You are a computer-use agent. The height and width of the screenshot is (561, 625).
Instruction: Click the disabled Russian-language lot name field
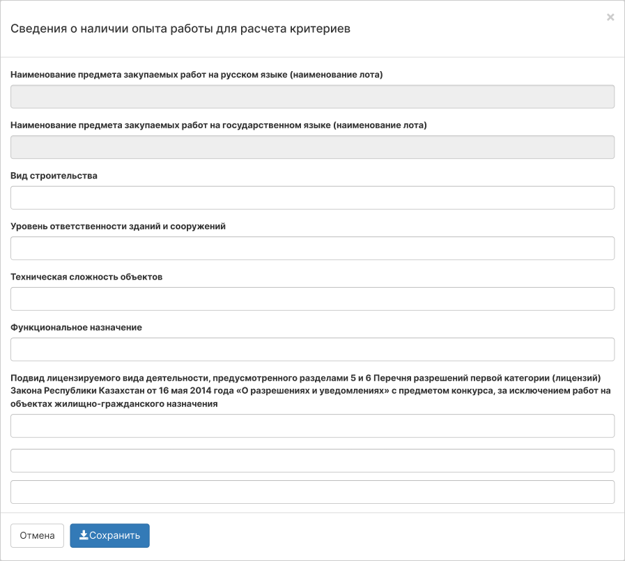[x=312, y=96]
